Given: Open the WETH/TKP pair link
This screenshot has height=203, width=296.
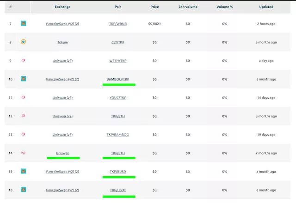Looking at the screenshot, I should tap(118, 61).
